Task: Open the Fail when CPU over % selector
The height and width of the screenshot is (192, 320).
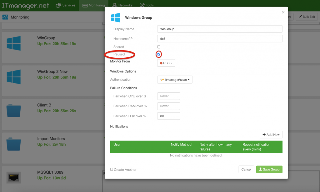Action: click(168, 96)
